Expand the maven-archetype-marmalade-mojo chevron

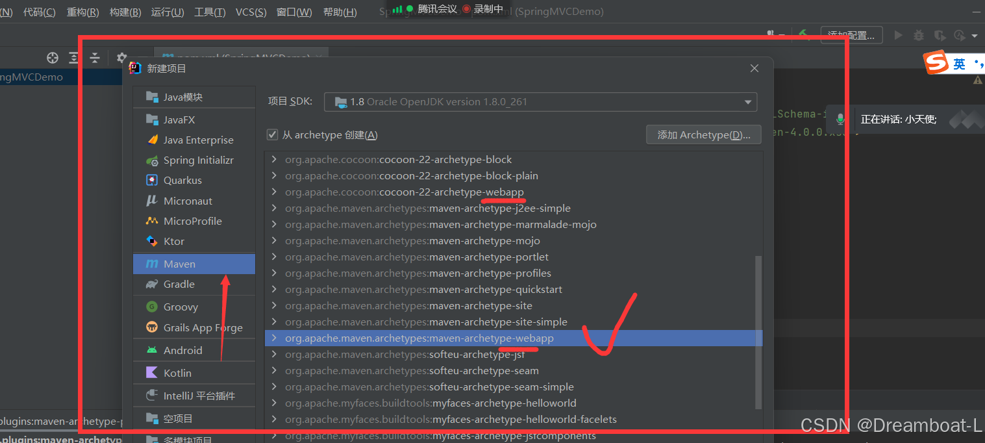tap(274, 224)
